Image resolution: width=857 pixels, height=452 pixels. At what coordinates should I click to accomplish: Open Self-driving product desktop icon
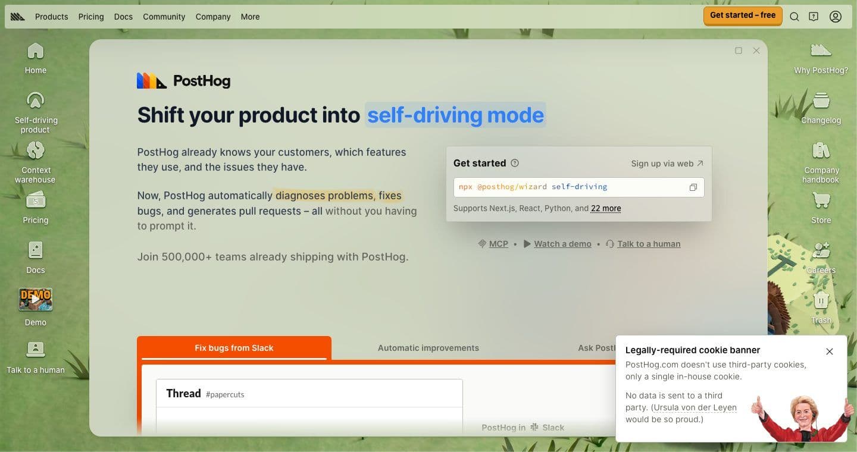[36, 112]
